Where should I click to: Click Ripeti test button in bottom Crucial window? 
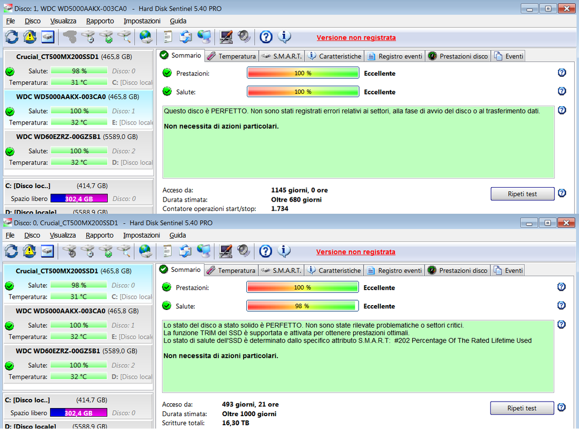pyautogui.click(x=522, y=408)
